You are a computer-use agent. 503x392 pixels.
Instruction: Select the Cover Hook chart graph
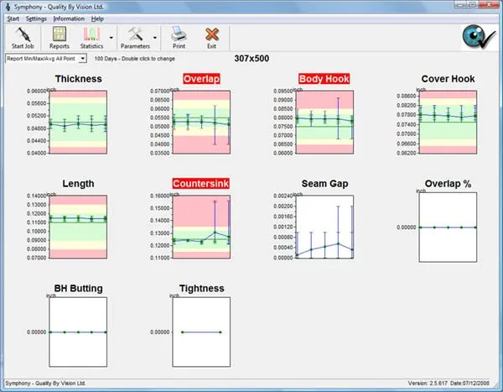[x=448, y=122]
